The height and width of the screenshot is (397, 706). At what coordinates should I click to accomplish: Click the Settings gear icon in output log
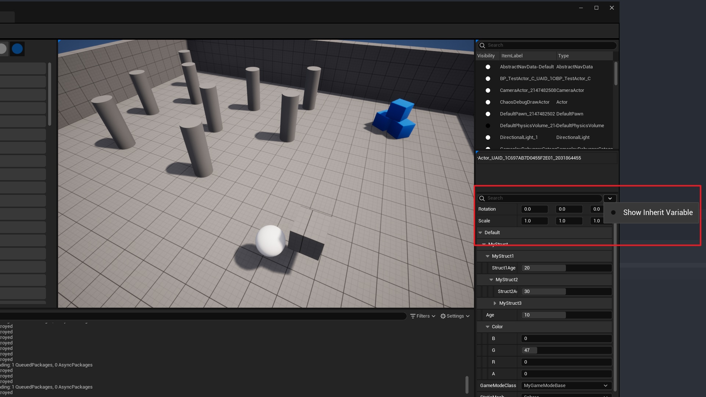point(443,316)
